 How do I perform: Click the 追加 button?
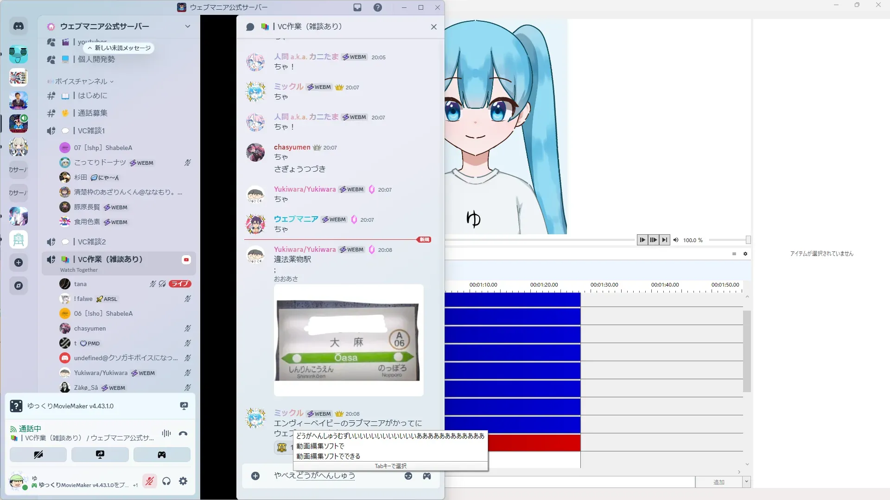click(718, 482)
